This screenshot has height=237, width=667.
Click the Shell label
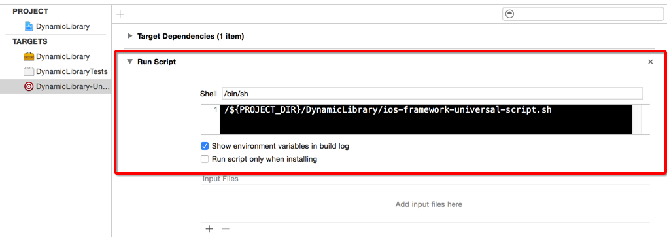click(209, 94)
